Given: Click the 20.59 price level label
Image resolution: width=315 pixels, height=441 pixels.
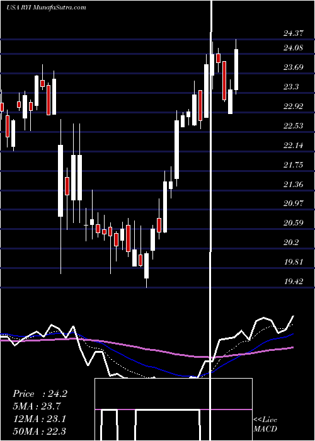Looking at the screenshot, I should (x=294, y=223).
